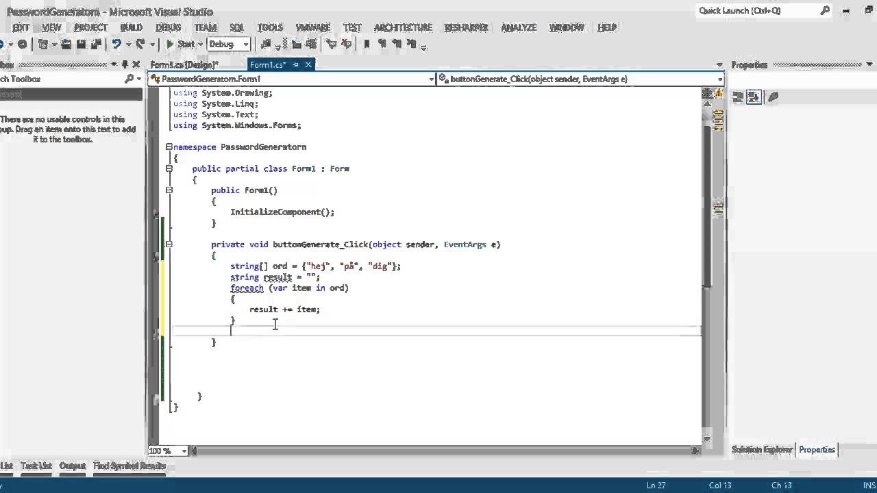Viewport: 877px width, 493px height.
Task: Open the Debug configuration dropdown
Action: pos(245,44)
